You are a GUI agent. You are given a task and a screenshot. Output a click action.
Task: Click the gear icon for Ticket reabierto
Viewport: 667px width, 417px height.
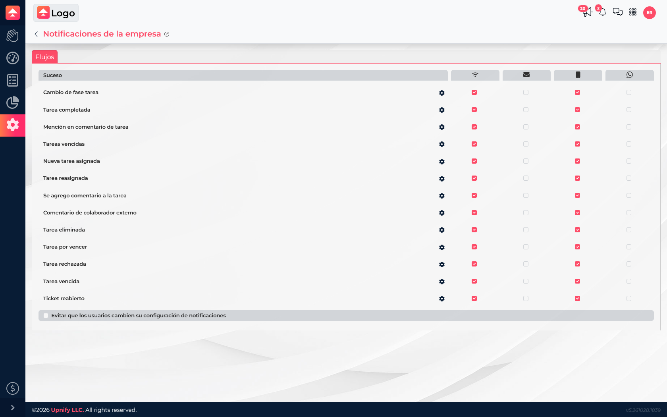tap(442, 299)
